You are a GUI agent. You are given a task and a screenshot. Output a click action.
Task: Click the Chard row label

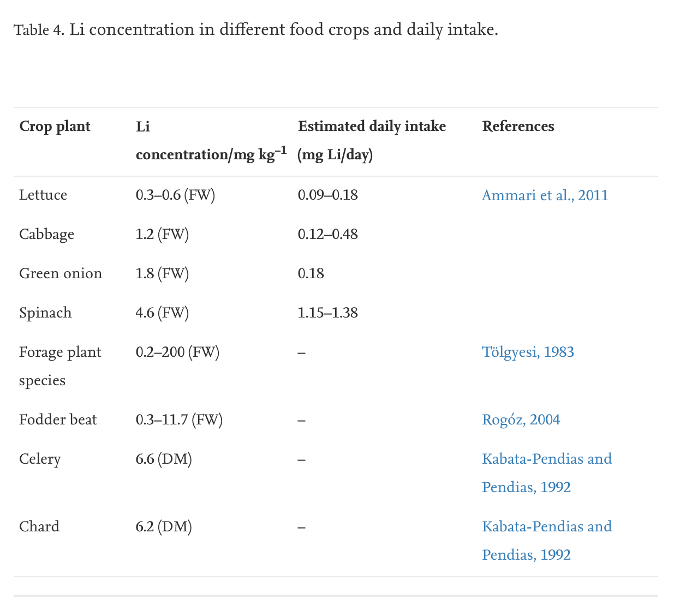tap(39, 526)
